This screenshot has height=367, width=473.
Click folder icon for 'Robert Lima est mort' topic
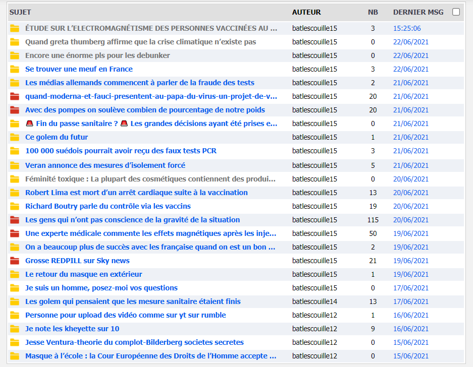pos(15,193)
